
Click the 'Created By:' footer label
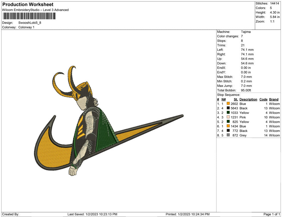[x=11, y=214]
